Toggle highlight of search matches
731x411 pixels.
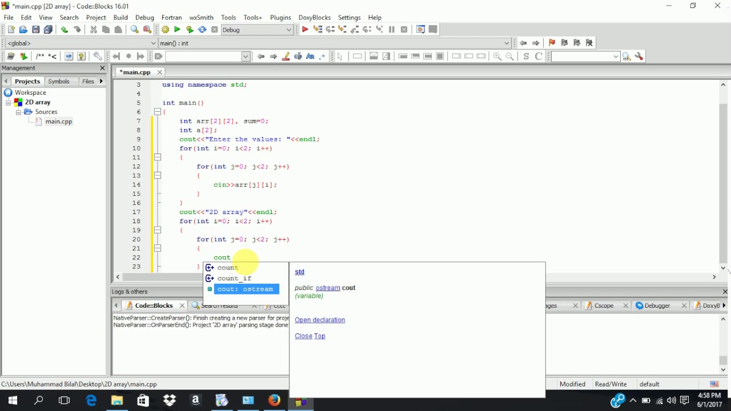coord(286,57)
